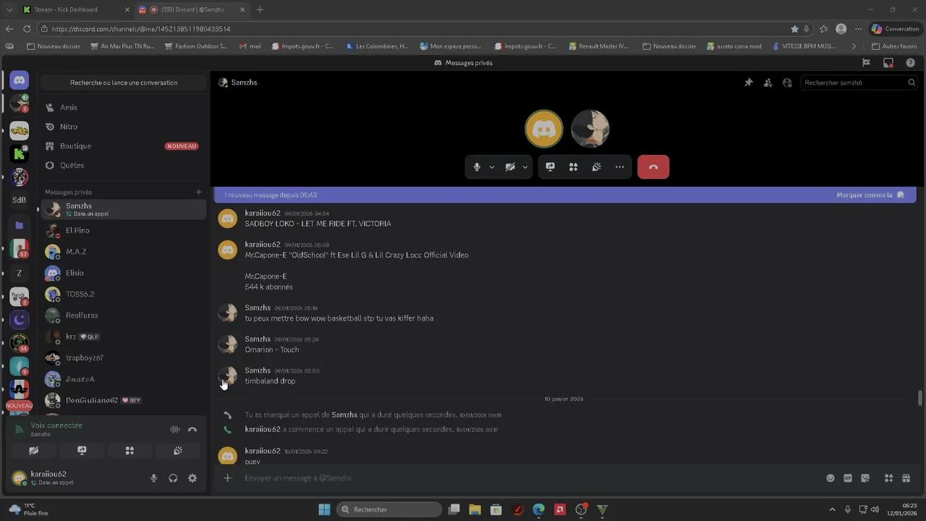Open the mail bookmark
The width and height of the screenshot is (926, 521).
pos(250,46)
